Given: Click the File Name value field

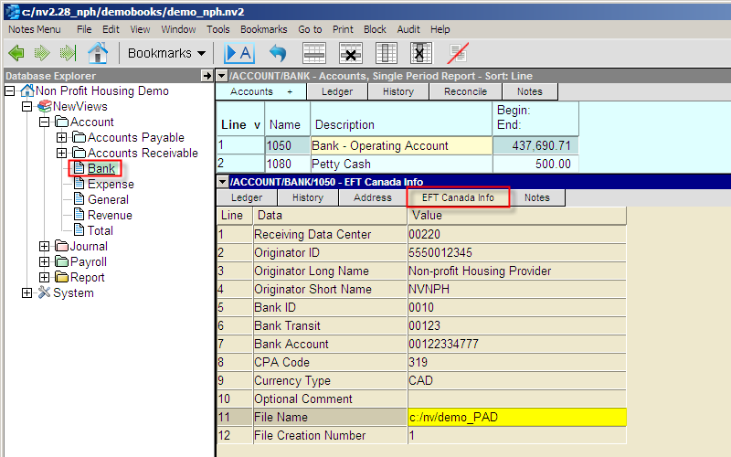Looking at the screenshot, I should pos(516,418).
